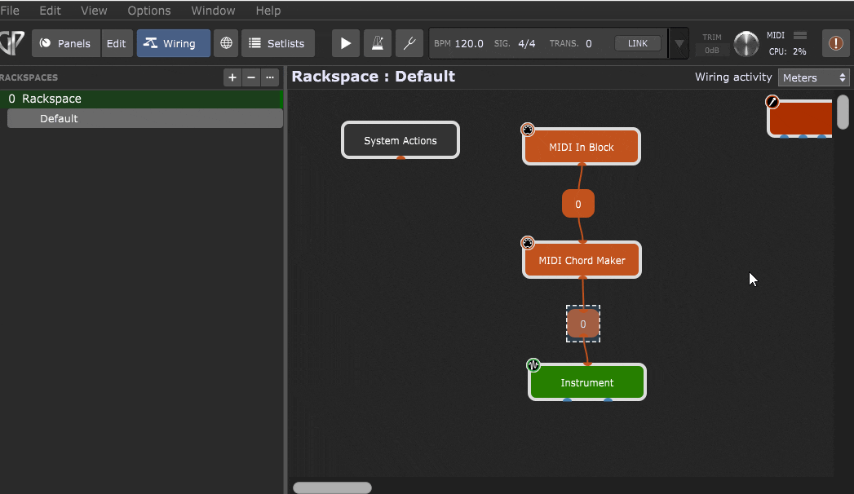The image size is (854, 494).
Task: Click the System Actions output pin
Action: [x=400, y=158]
